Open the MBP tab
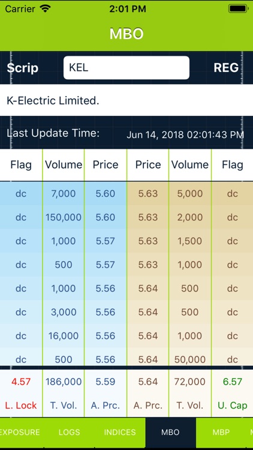The image size is (253, 450). click(x=219, y=432)
